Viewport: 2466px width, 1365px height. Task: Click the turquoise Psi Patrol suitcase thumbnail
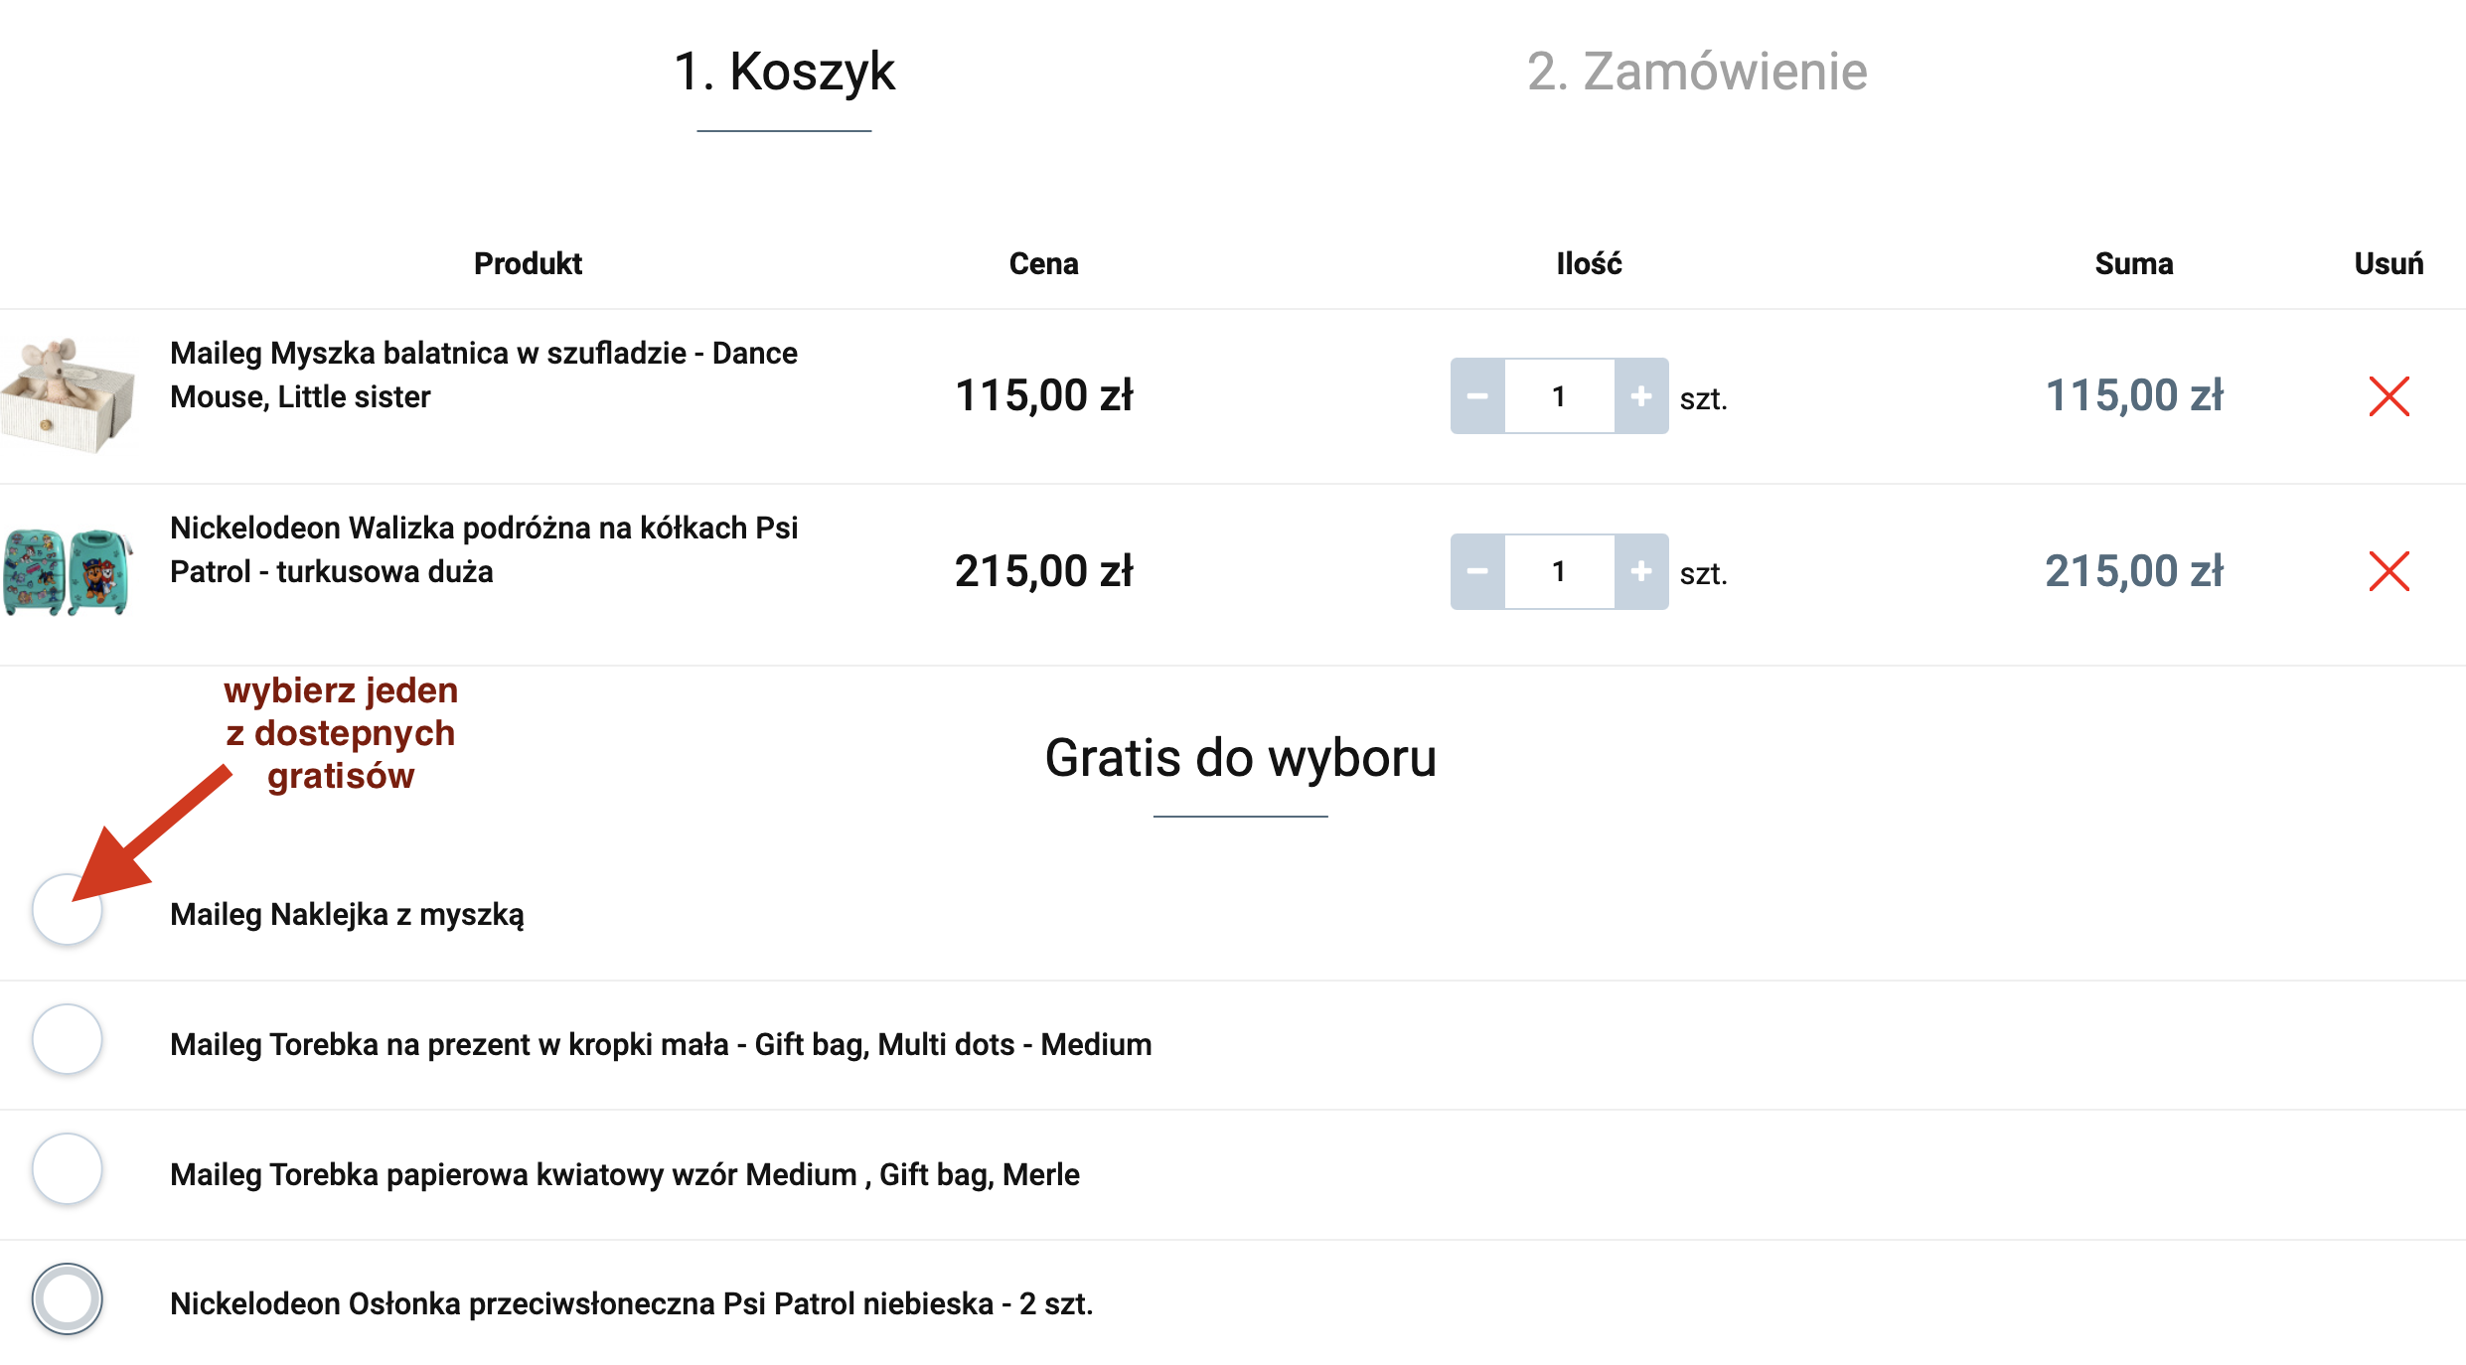(68, 571)
